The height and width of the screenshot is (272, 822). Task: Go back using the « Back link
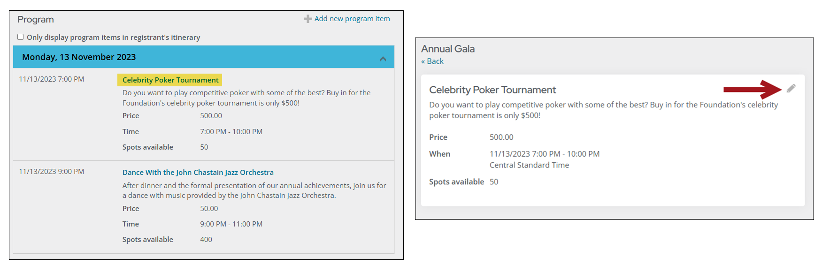pos(432,61)
